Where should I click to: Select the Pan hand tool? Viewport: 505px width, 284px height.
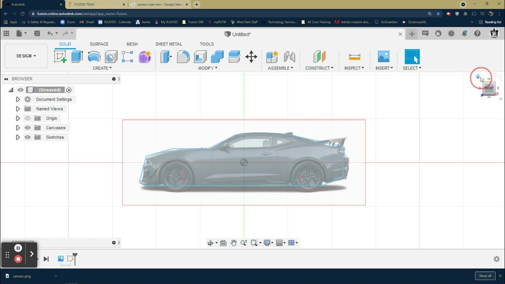[234, 243]
